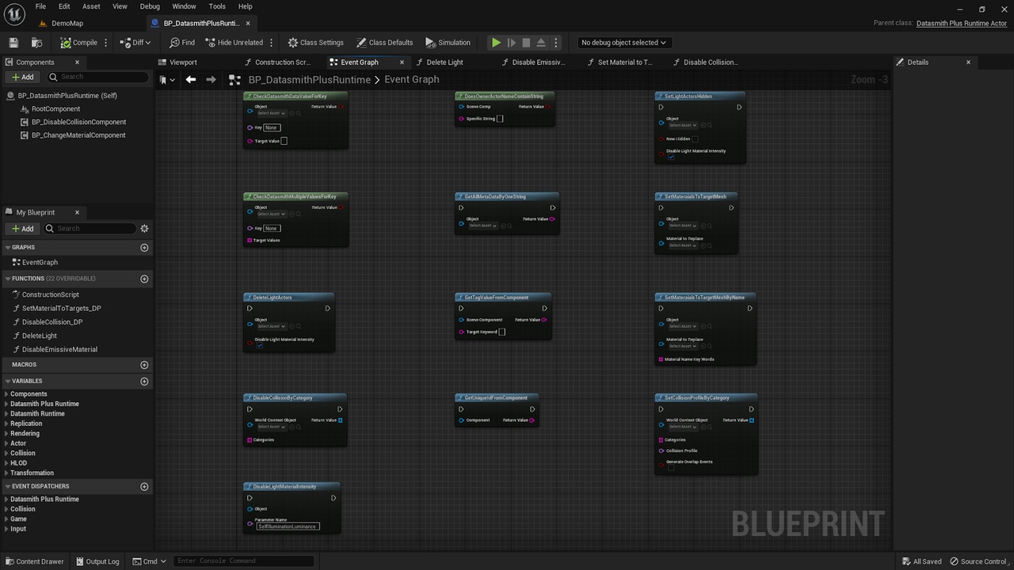Go back with the graph navigation arrow
This screenshot has height=570, width=1014.
point(191,79)
